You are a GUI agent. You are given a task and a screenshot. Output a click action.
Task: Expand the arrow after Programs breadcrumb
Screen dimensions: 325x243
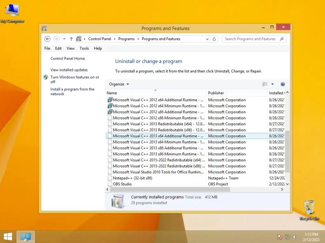tap(138, 39)
